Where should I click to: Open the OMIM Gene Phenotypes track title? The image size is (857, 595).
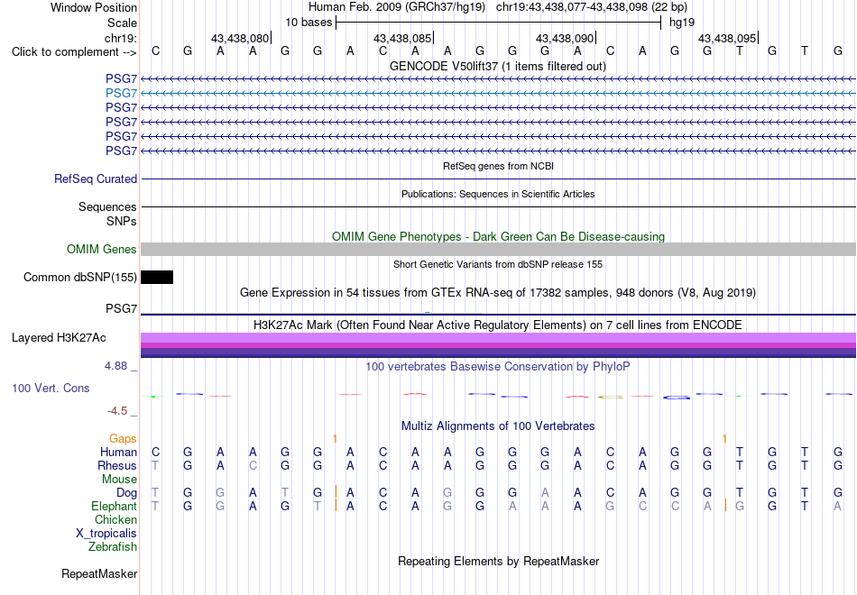point(498,236)
